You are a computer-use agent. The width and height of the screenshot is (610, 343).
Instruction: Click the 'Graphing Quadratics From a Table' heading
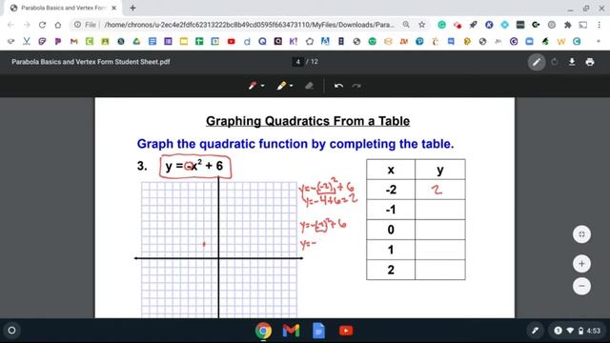pyautogui.click(x=308, y=121)
